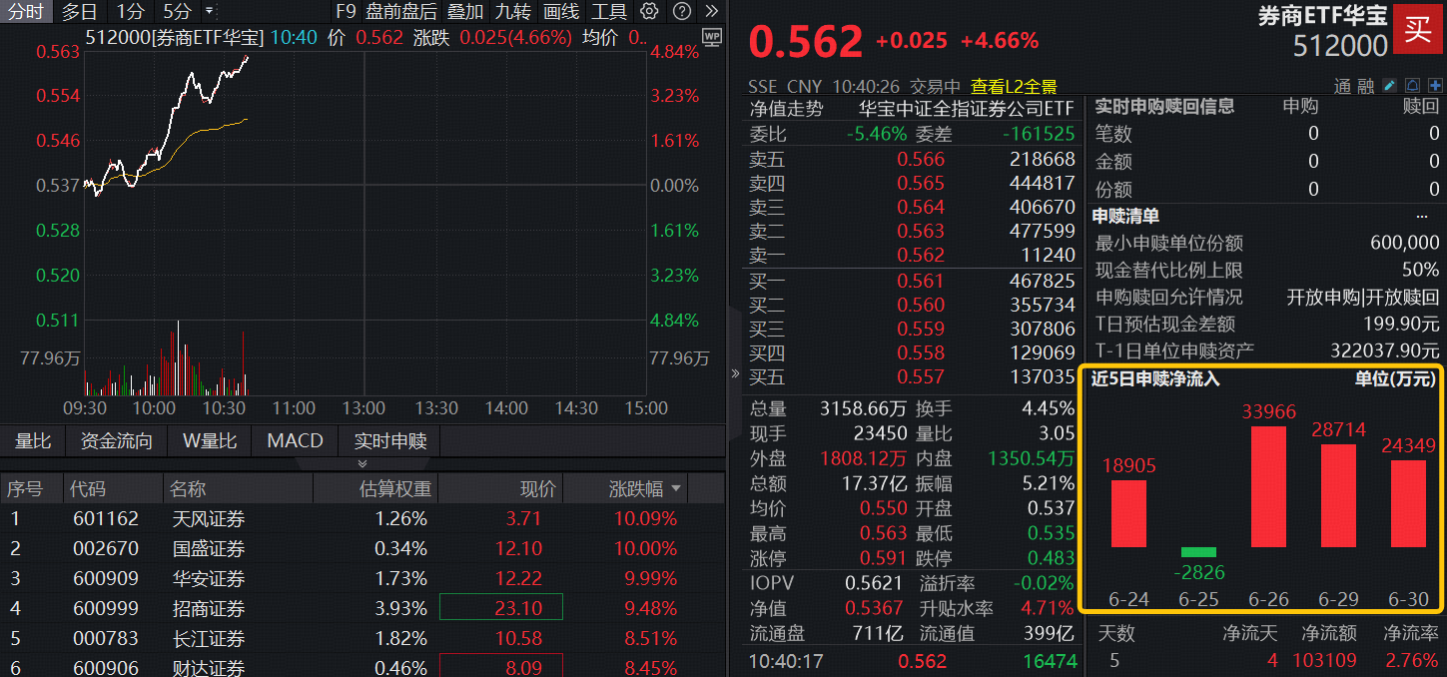
Task: Switch to 1分 one-minute chart tab
Action: click(130, 12)
